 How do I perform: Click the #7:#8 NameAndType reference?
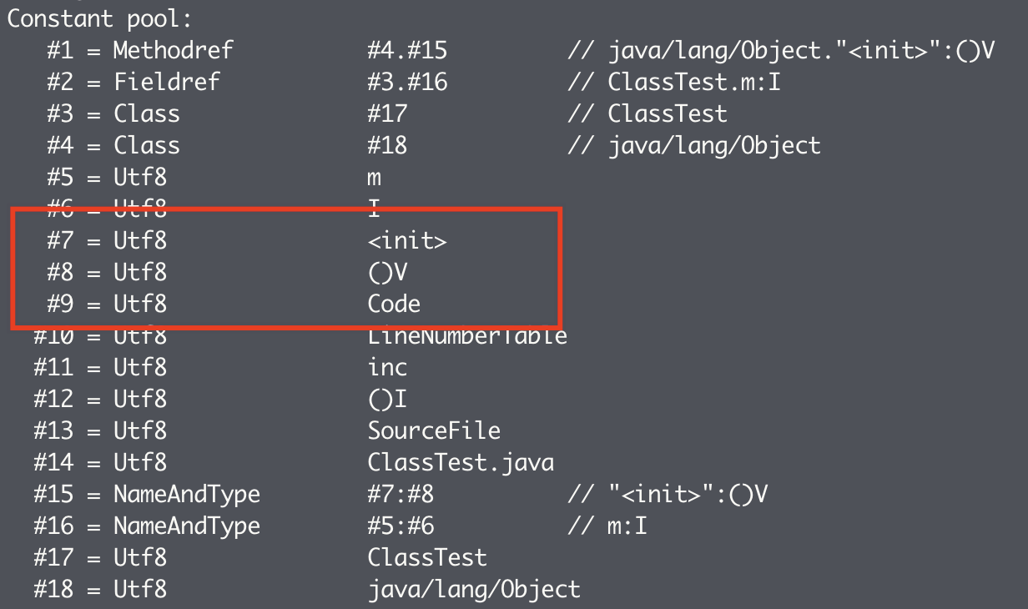(401, 494)
